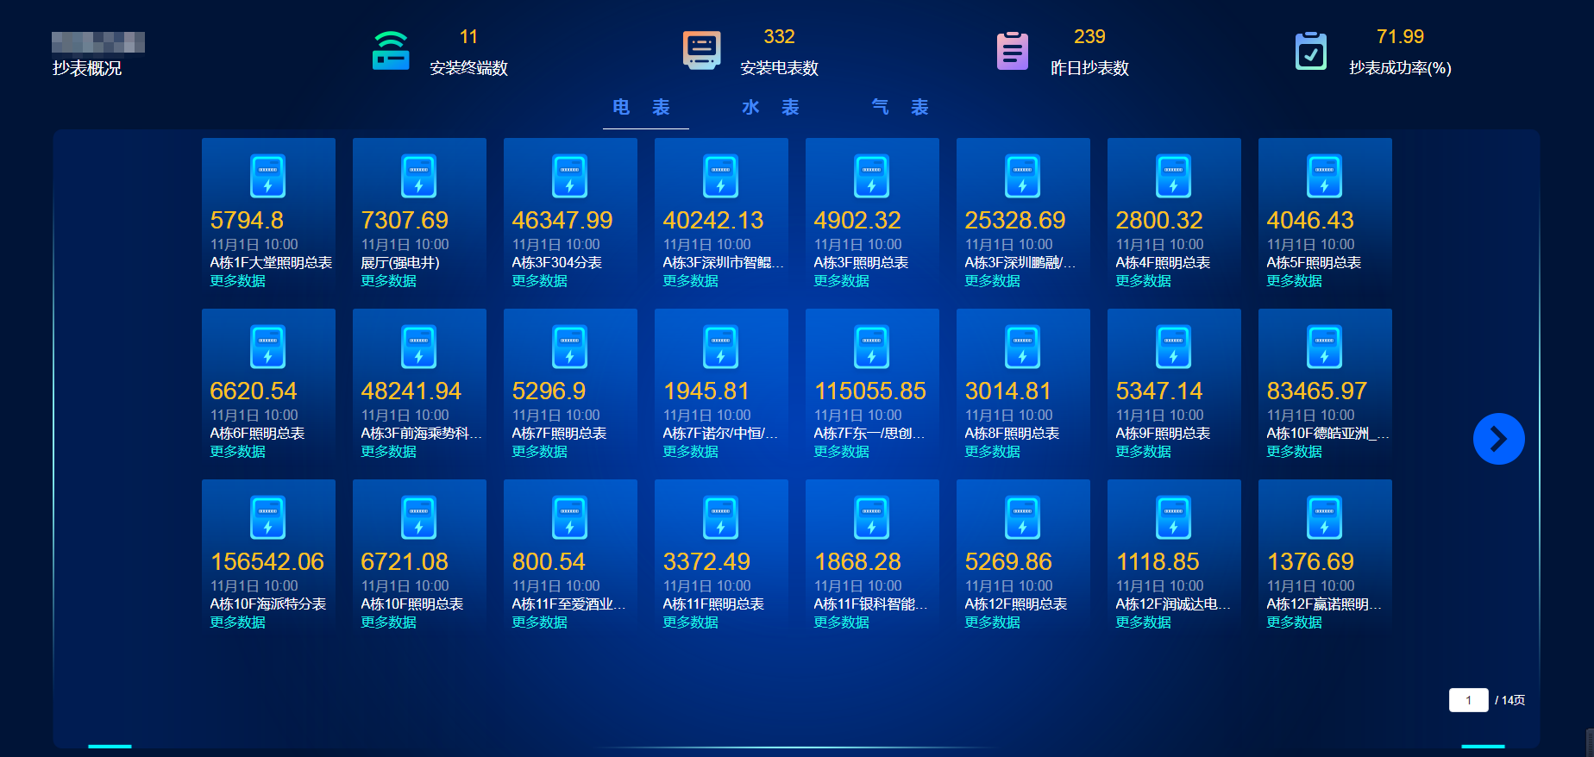This screenshot has height=757, width=1594.
Task: Open 更多数据 under A栋10F照明总表
Action: click(389, 622)
